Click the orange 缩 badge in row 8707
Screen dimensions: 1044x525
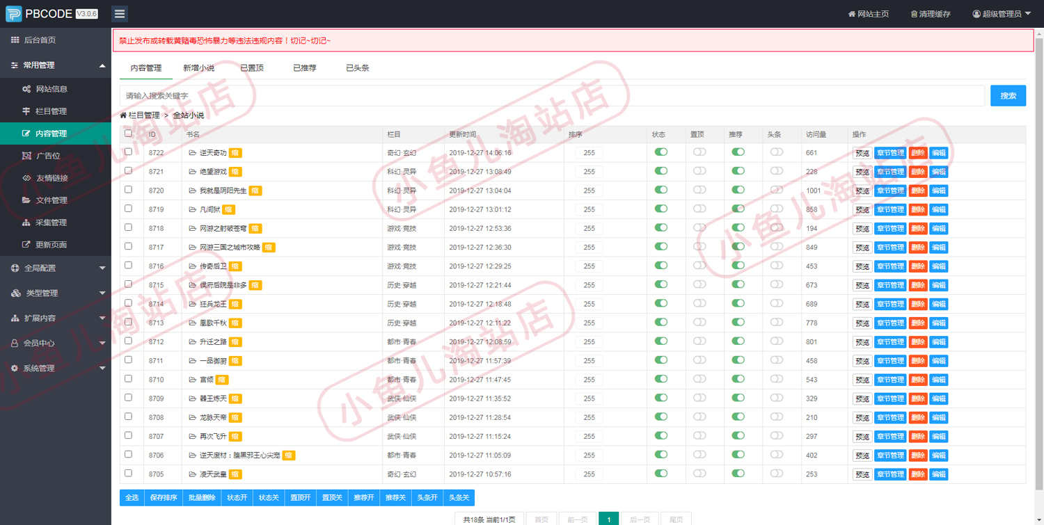click(x=236, y=437)
